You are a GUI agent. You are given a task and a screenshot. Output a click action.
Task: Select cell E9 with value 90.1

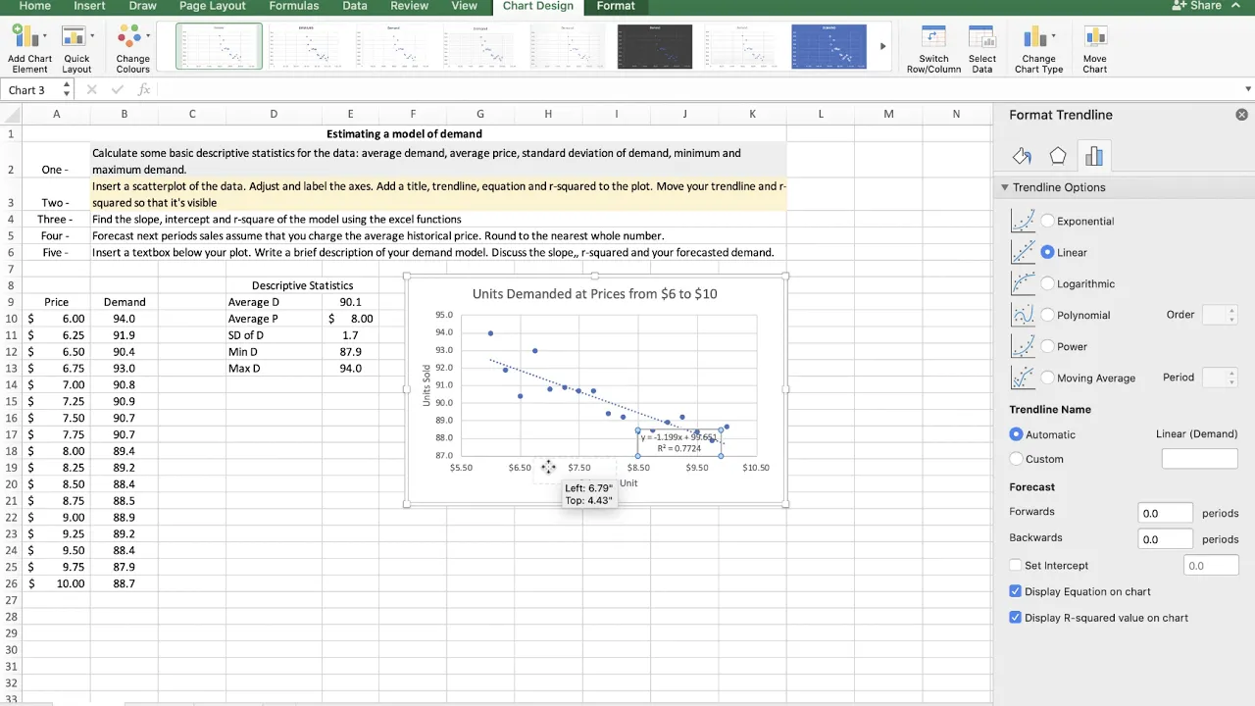click(x=350, y=302)
